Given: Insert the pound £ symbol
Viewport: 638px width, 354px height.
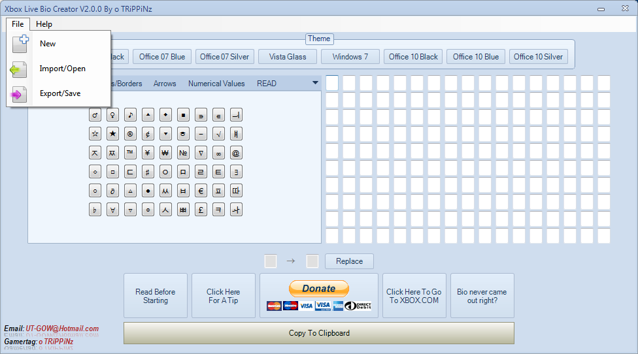Looking at the screenshot, I should (x=201, y=210).
